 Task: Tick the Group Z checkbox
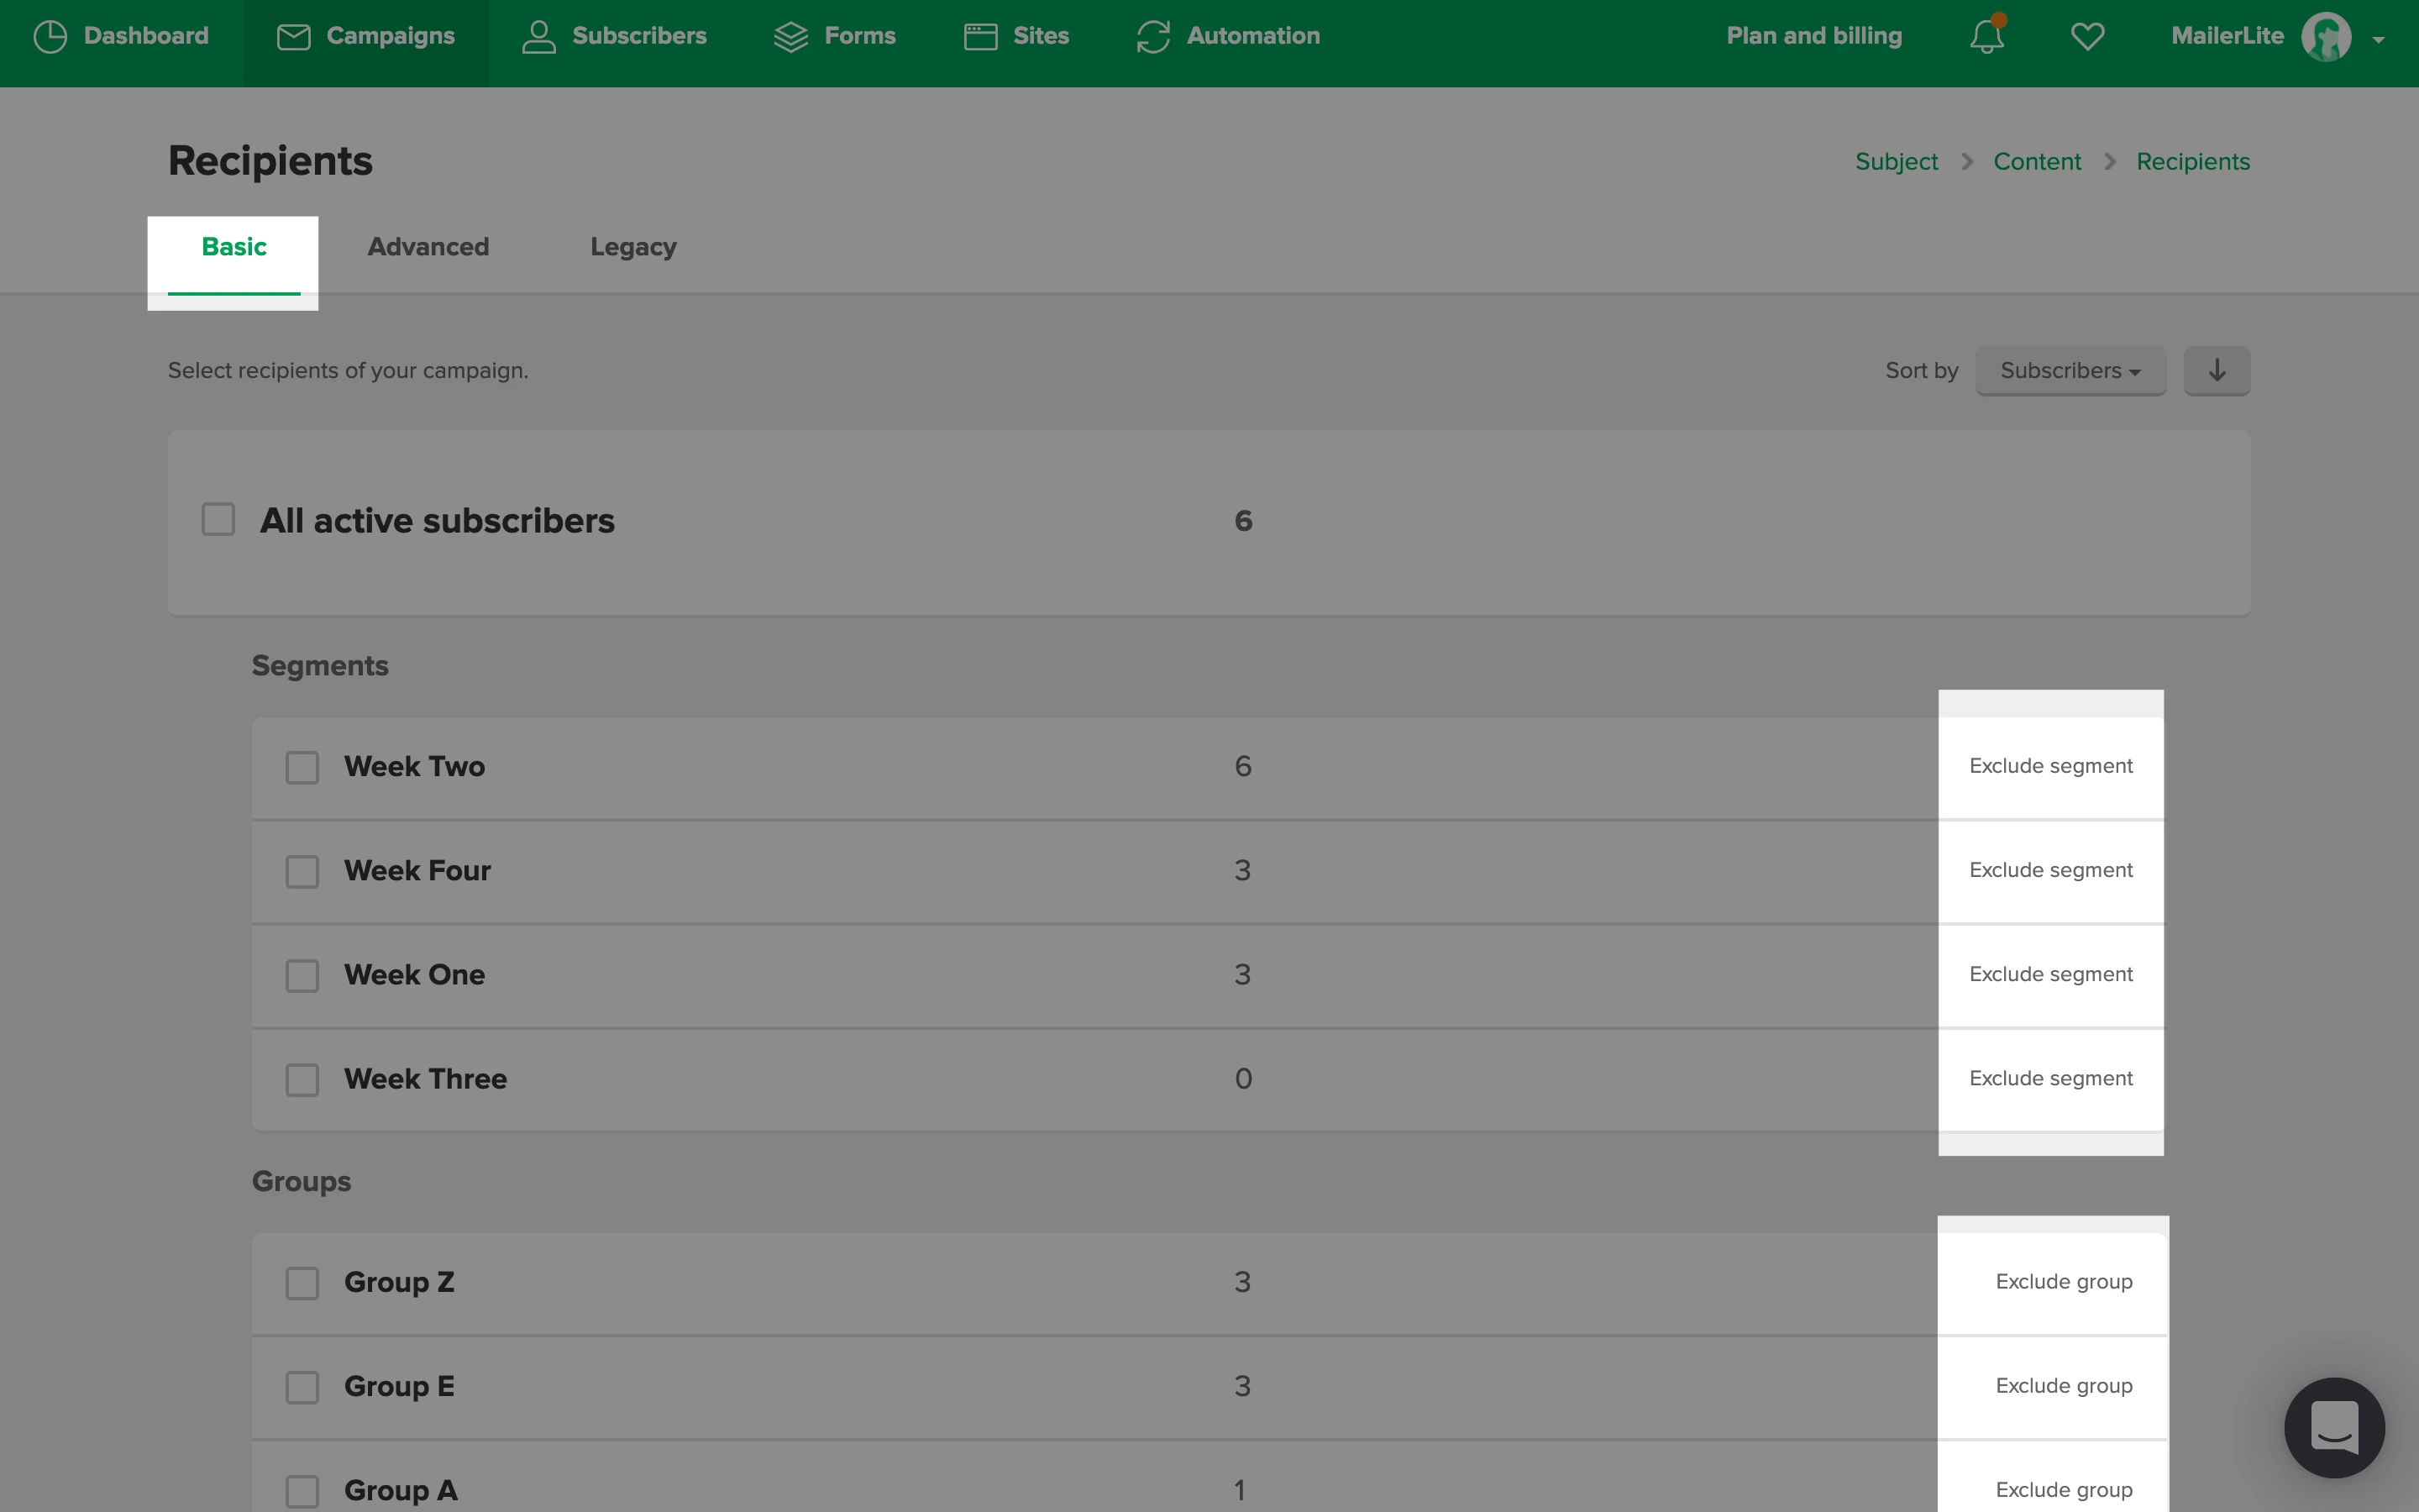pos(302,1283)
